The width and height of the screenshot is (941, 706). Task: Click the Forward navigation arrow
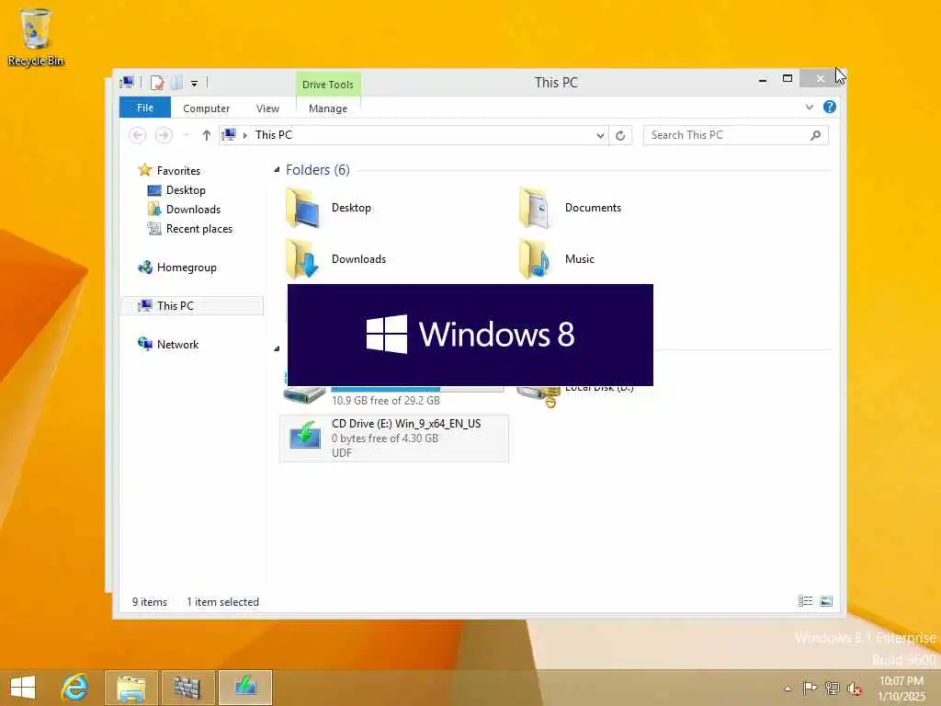click(x=164, y=135)
